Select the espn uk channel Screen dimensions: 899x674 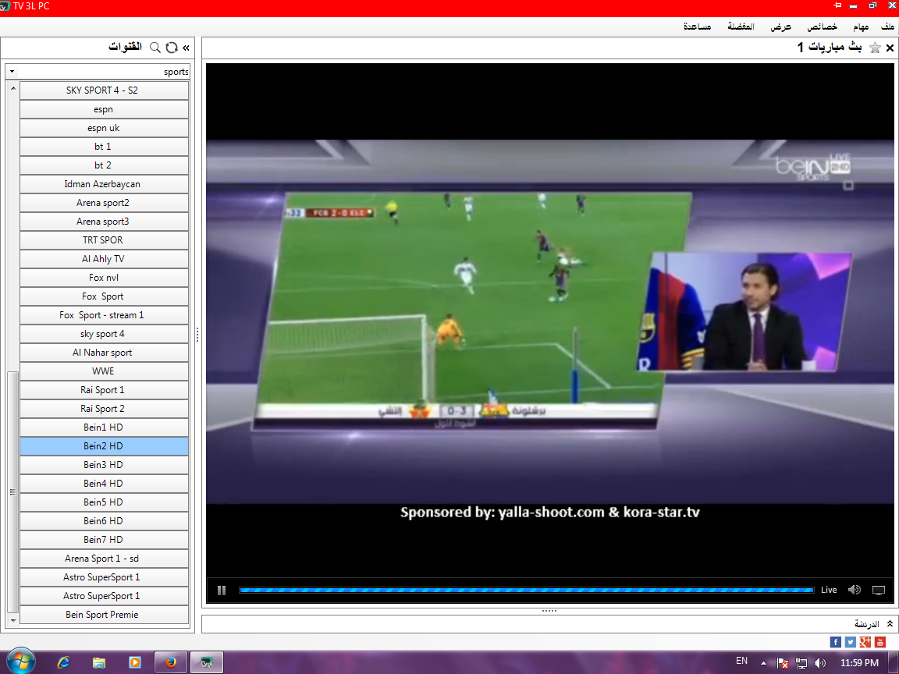coord(104,128)
